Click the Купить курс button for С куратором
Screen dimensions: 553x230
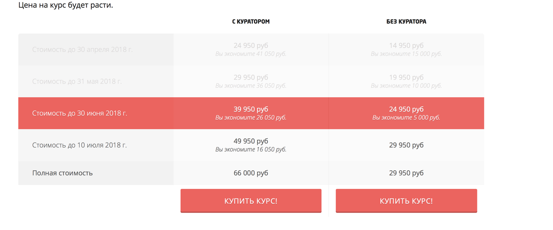coord(251,201)
